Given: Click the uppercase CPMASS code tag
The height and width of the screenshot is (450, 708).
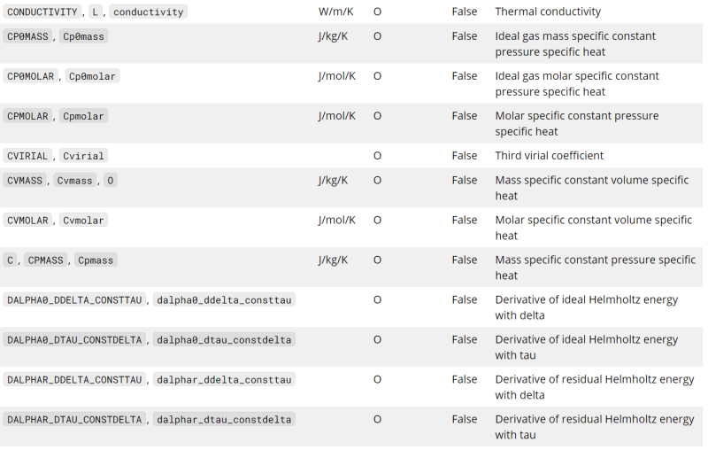Looking at the screenshot, I should pyautogui.click(x=45, y=260).
